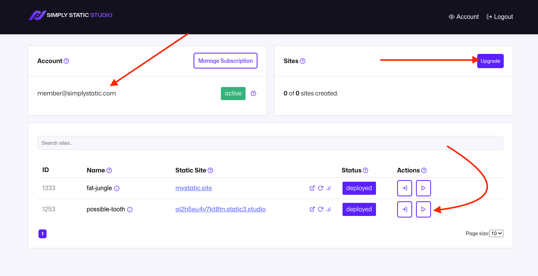This screenshot has width=538, height=276.
Task: Open Account from the top navigation
Action: (x=464, y=17)
